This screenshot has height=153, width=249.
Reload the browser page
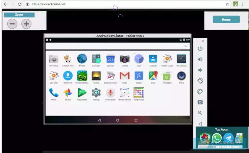20,4
